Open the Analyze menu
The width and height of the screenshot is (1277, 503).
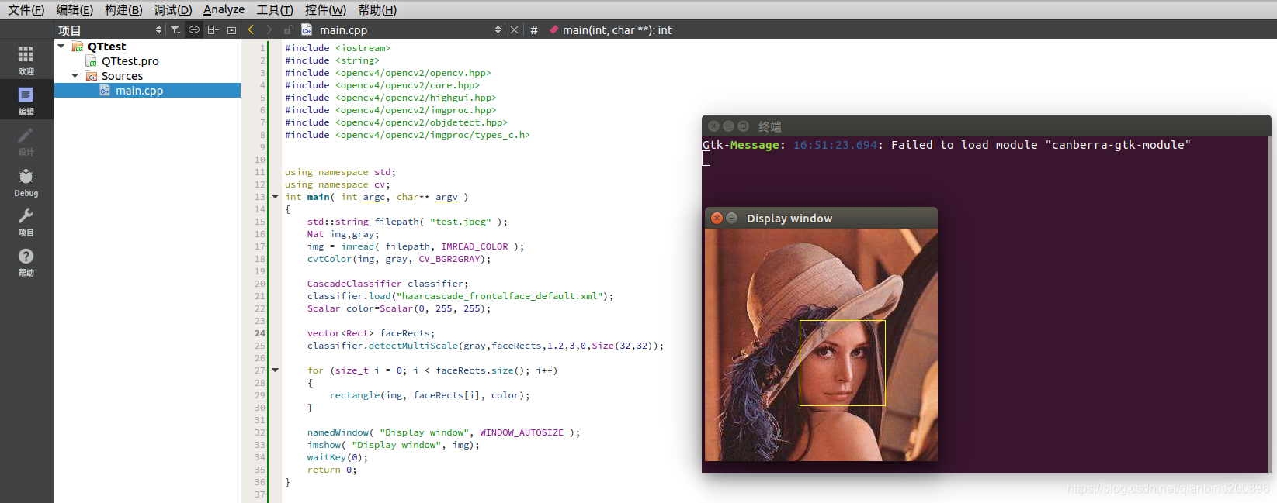click(224, 9)
